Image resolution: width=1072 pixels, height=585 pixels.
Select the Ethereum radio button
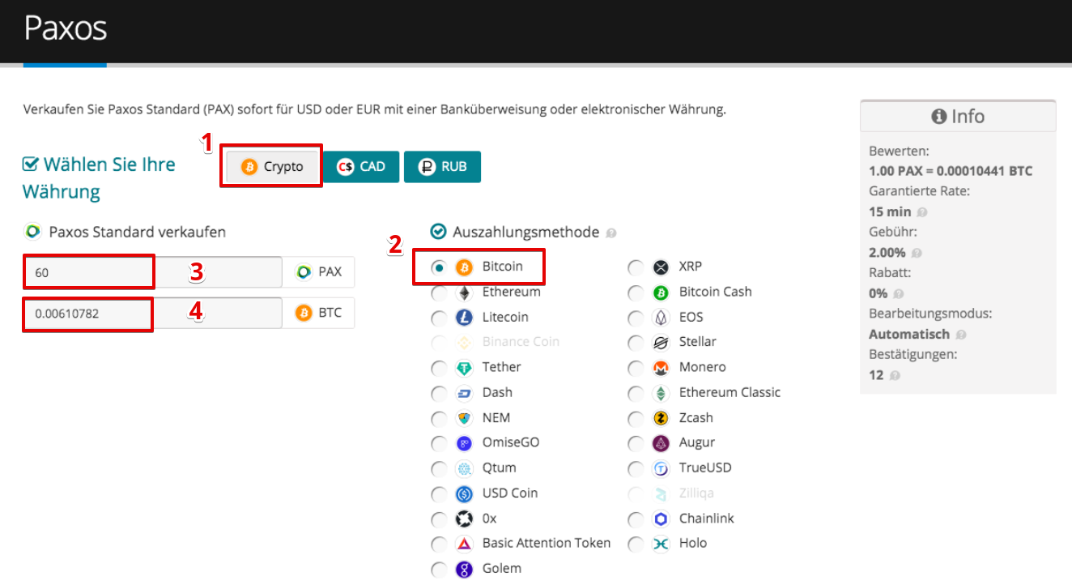(439, 292)
